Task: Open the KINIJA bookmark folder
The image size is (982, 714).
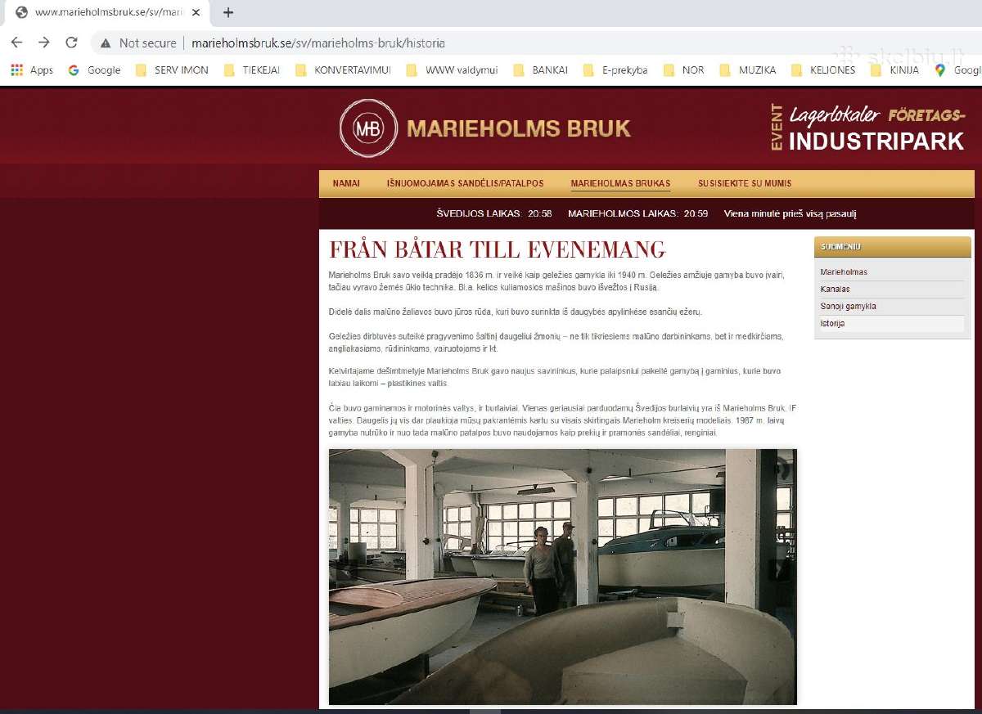Action: (895, 70)
